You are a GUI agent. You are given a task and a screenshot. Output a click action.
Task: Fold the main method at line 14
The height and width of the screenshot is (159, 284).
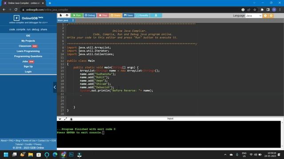click(65, 68)
